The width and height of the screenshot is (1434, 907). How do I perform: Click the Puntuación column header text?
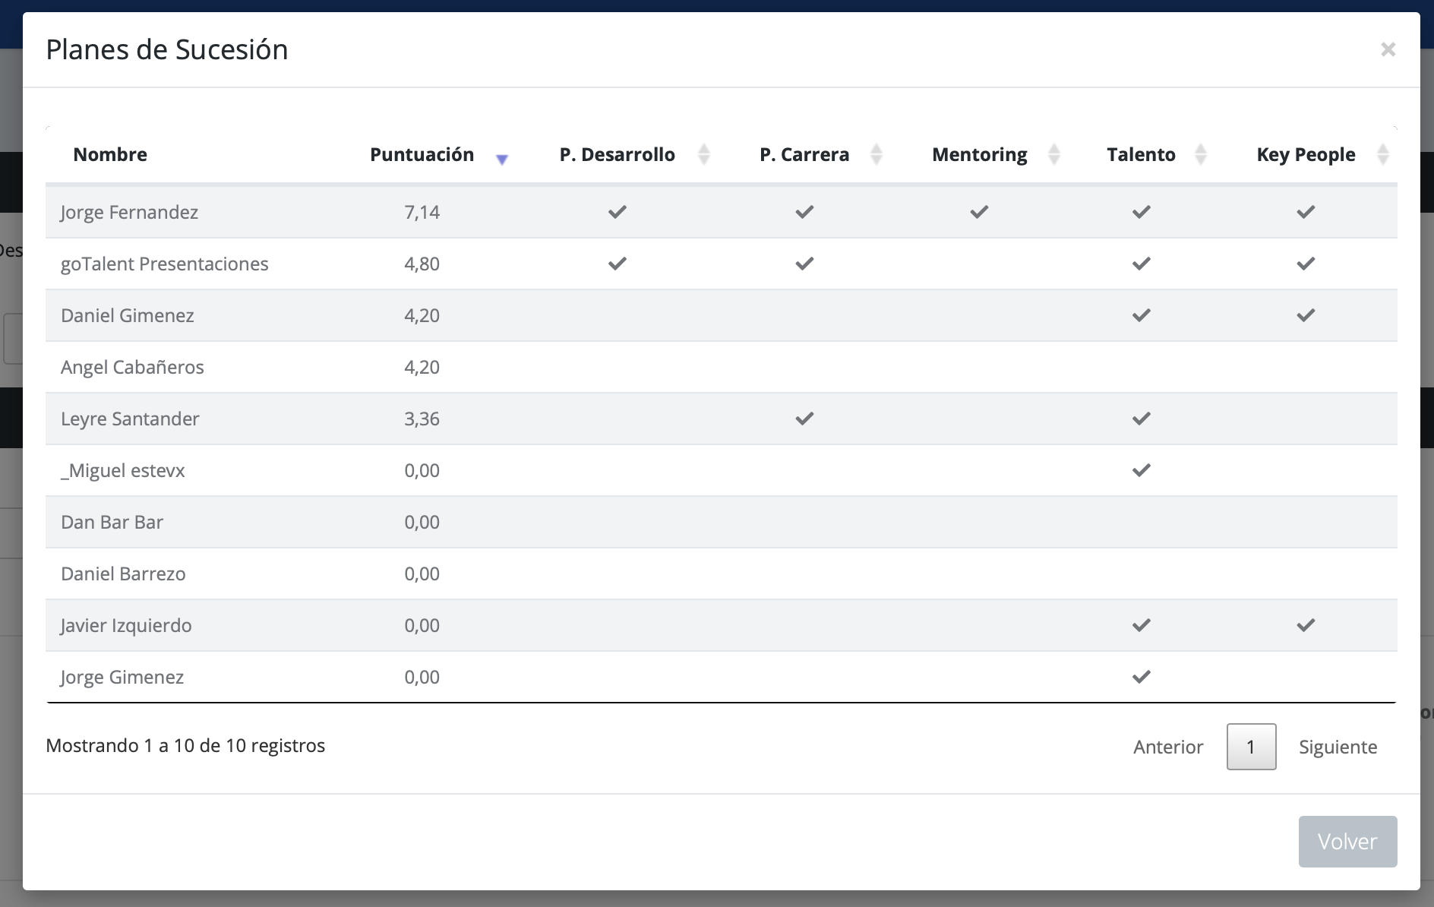422,154
